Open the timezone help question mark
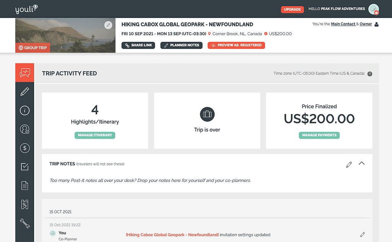 370,74
